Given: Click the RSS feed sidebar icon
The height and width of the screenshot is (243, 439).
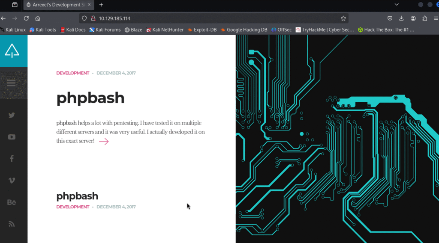Looking at the screenshot, I should tap(12, 224).
